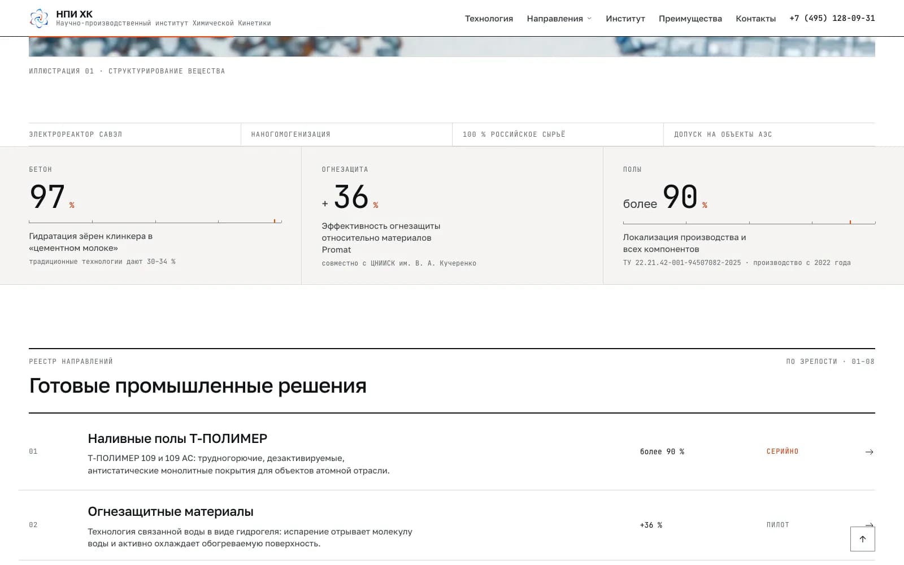
Task: Click the Готовые промышленные решения heading
Action: (x=198, y=386)
